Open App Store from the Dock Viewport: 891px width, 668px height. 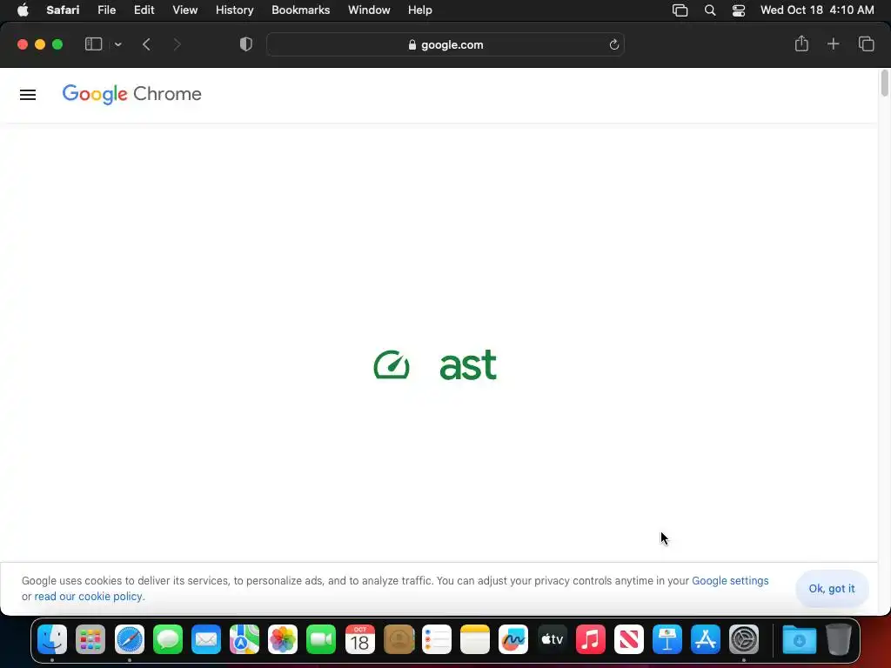[x=705, y=639]
